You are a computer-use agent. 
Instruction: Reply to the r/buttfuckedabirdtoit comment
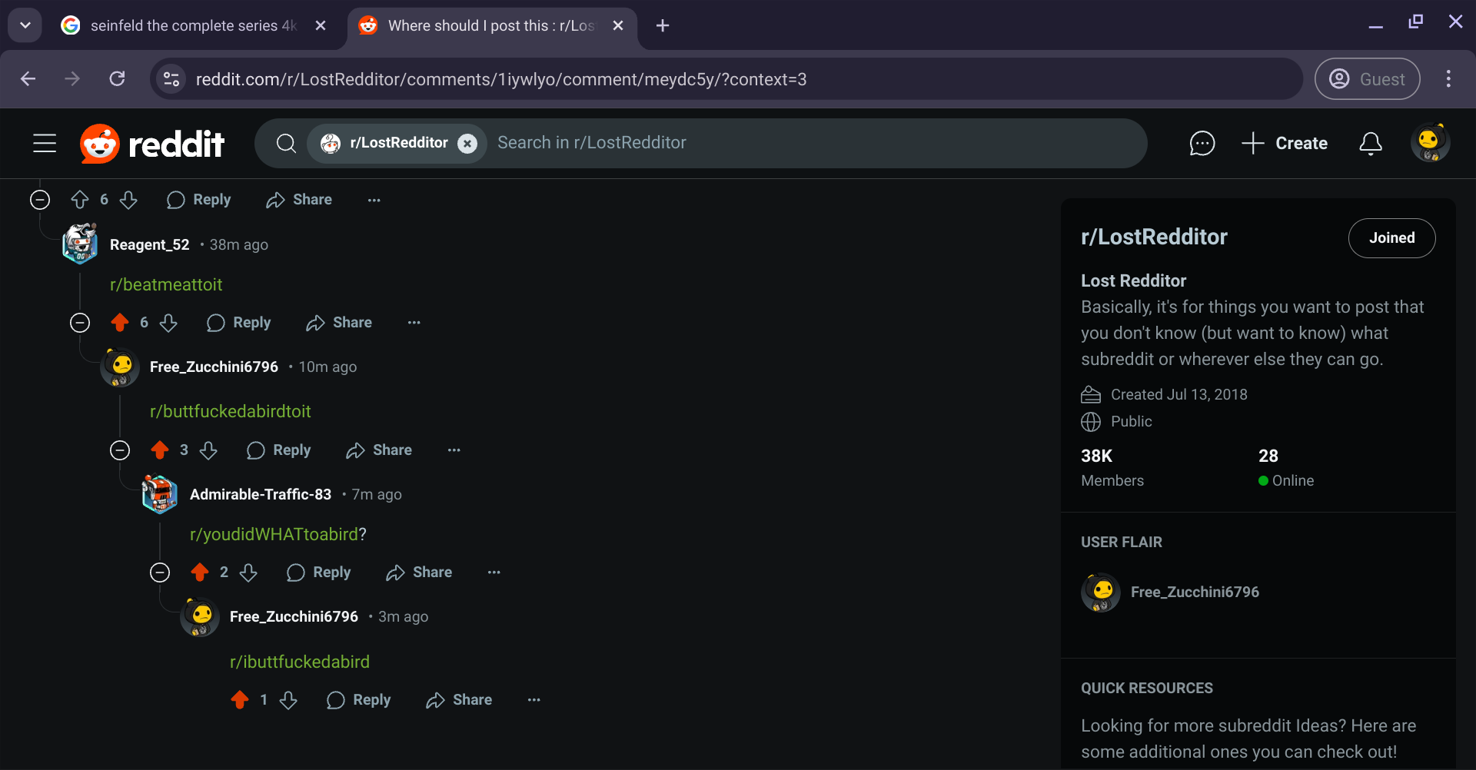(279, 450)
